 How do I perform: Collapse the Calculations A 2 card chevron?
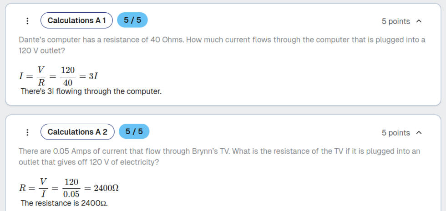pyautogui.click(x=419, y=133)
